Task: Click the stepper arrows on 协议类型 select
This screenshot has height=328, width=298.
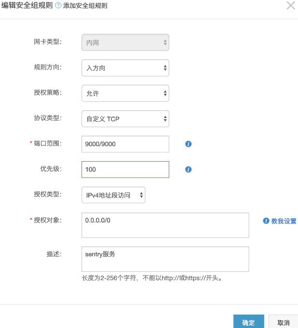Action: coord(165,119)
